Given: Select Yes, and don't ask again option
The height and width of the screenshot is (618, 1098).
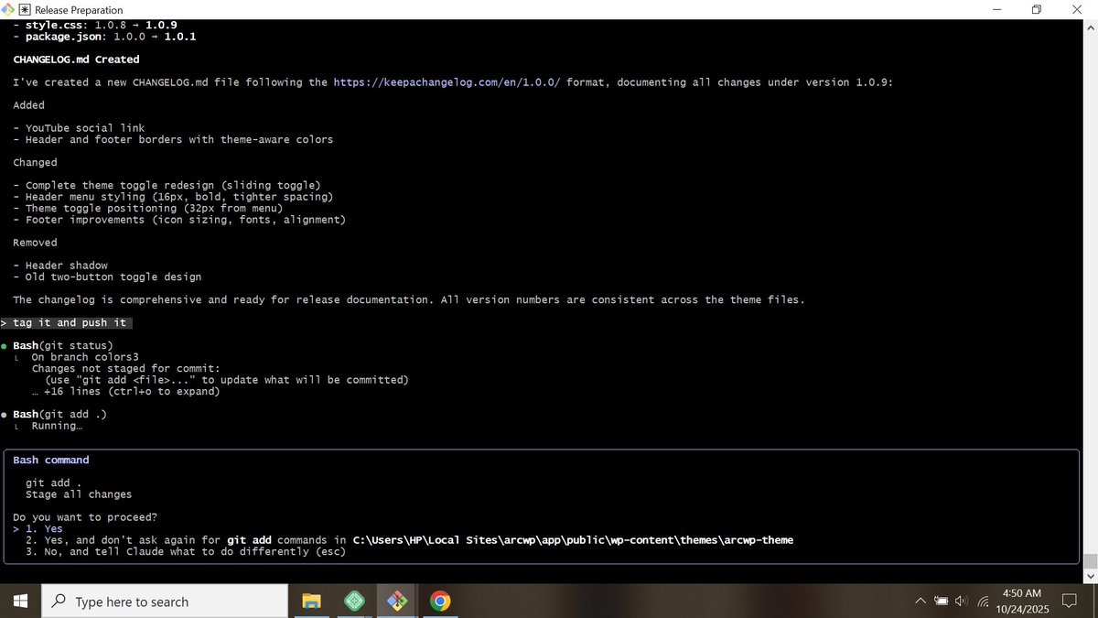Looking at the screenshot, I should pyautogui.click(x=409, y=540).
